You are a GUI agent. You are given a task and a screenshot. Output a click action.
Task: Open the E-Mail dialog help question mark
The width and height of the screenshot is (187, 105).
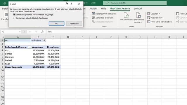[71, 4]
